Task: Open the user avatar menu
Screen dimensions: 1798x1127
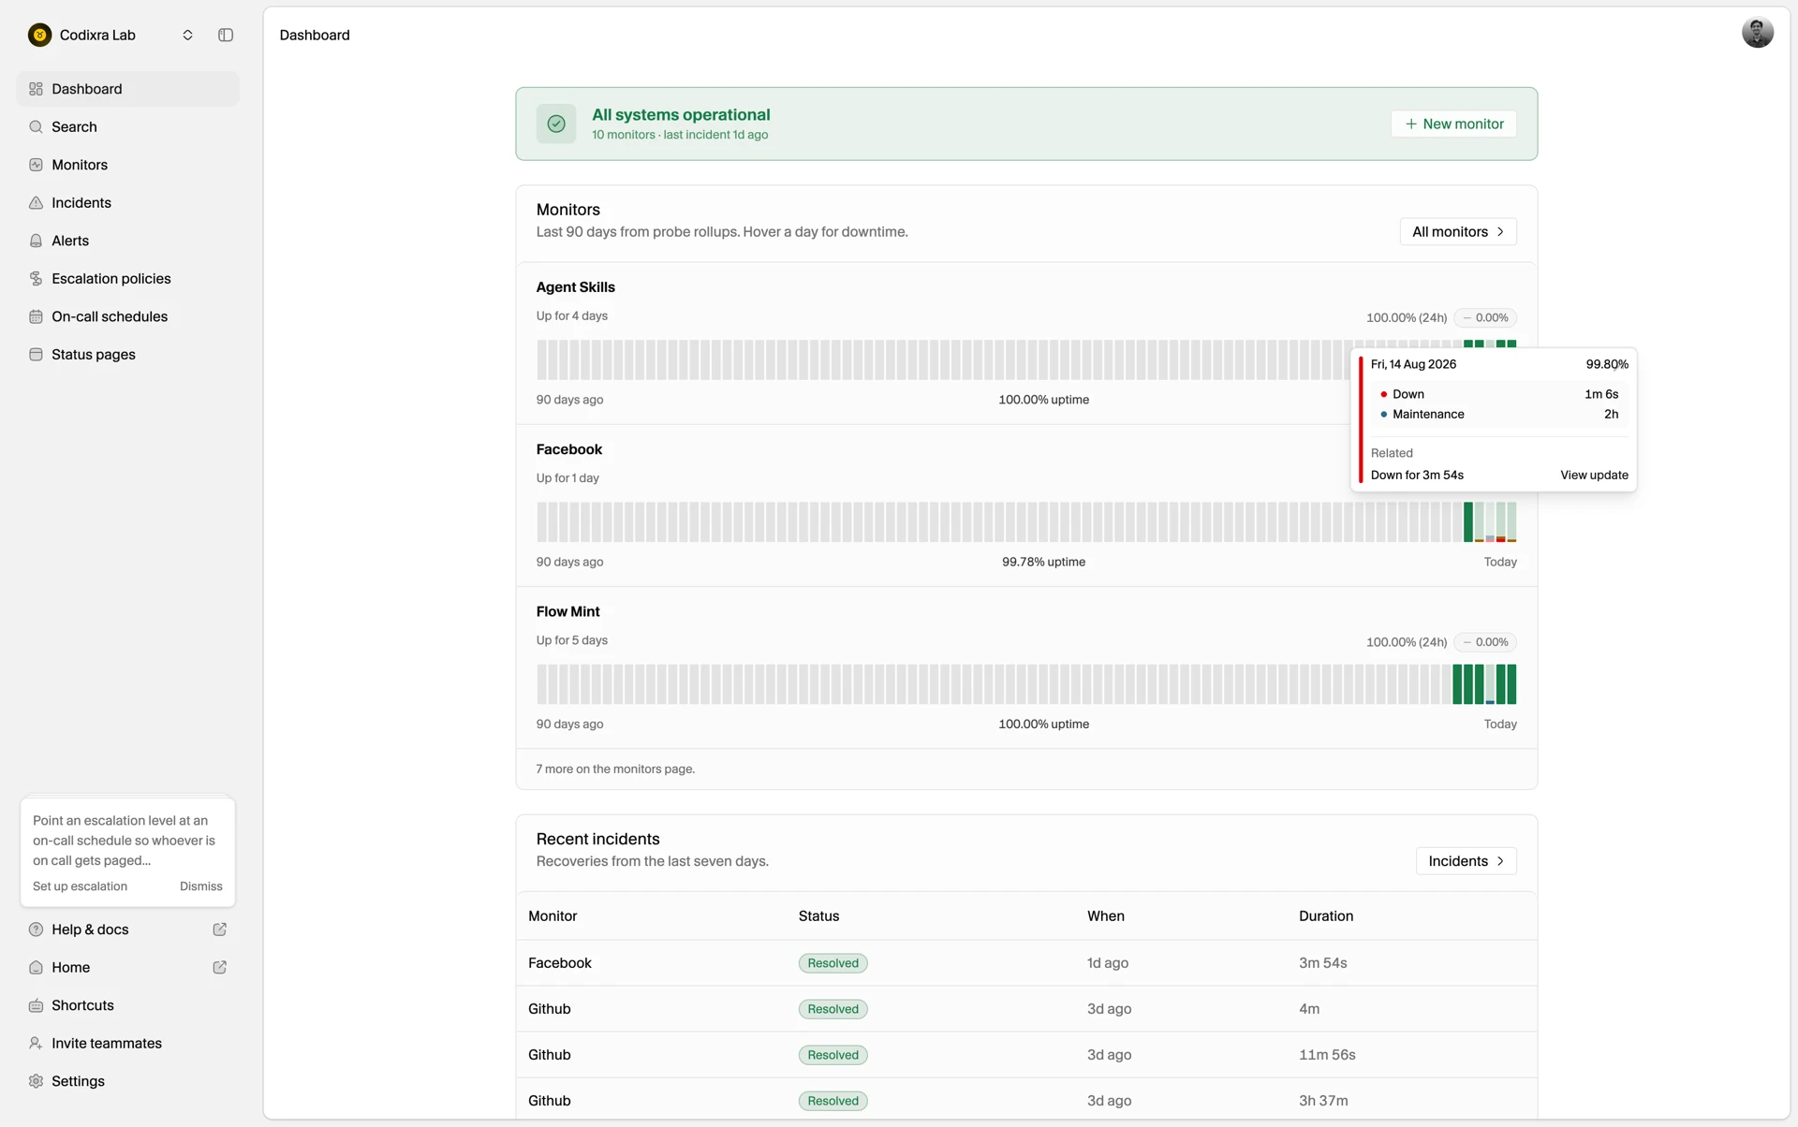Action: [x=1757, y=33]
